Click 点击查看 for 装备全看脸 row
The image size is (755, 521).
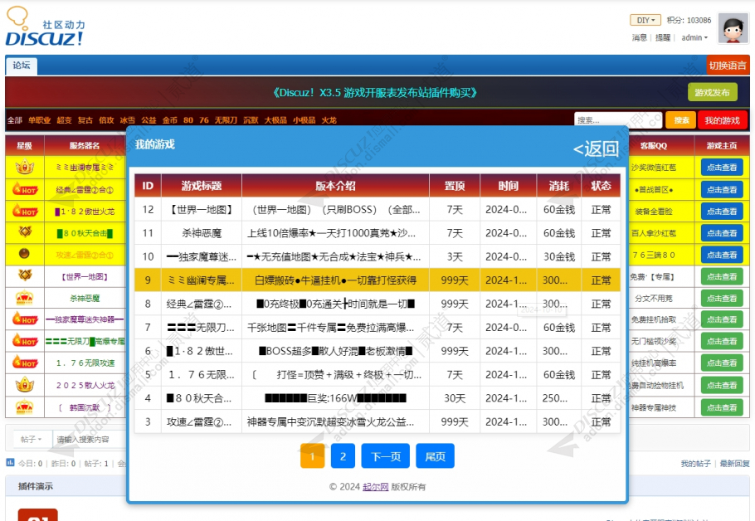coord(721,211)
